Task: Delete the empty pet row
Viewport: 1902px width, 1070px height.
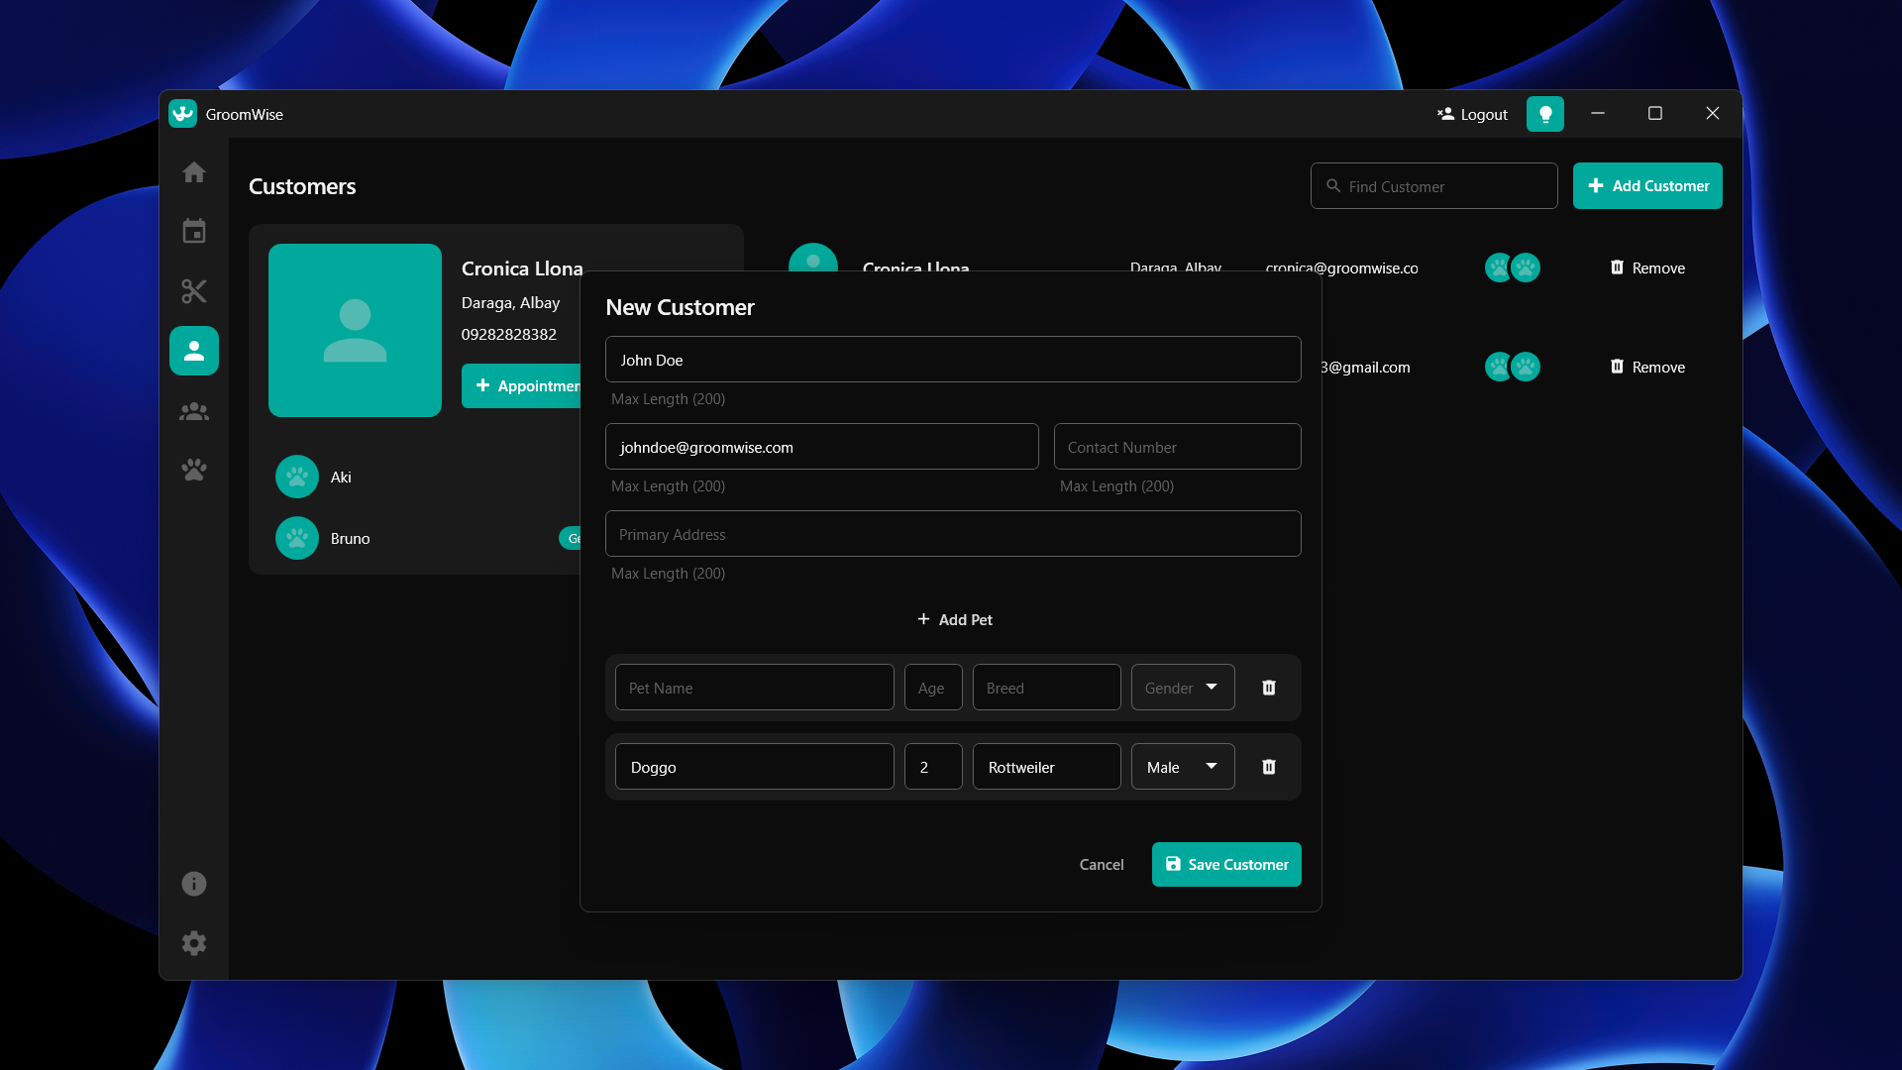Action: [x=1269, y=688]
